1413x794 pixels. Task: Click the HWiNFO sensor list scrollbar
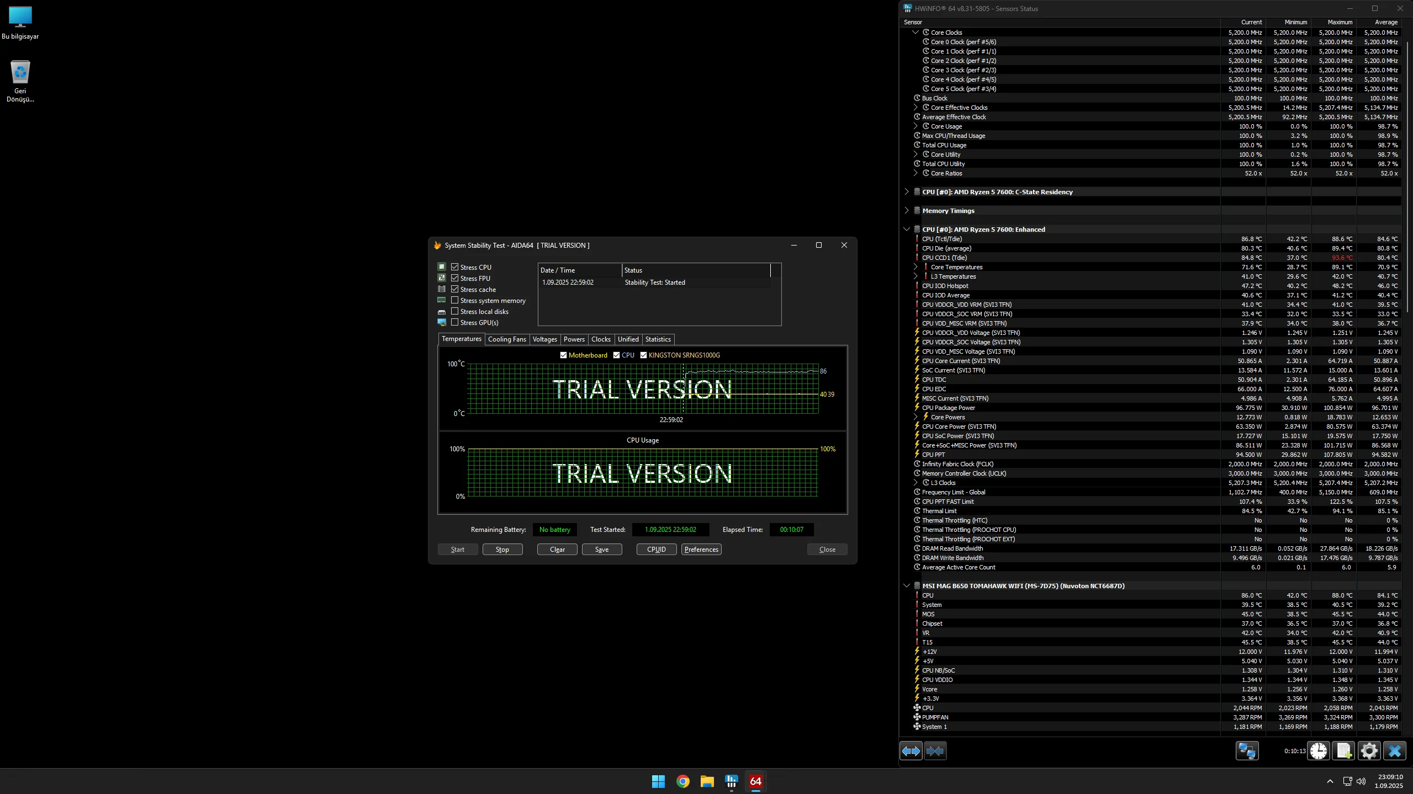pyautogui.click(x=1406, y=177)
